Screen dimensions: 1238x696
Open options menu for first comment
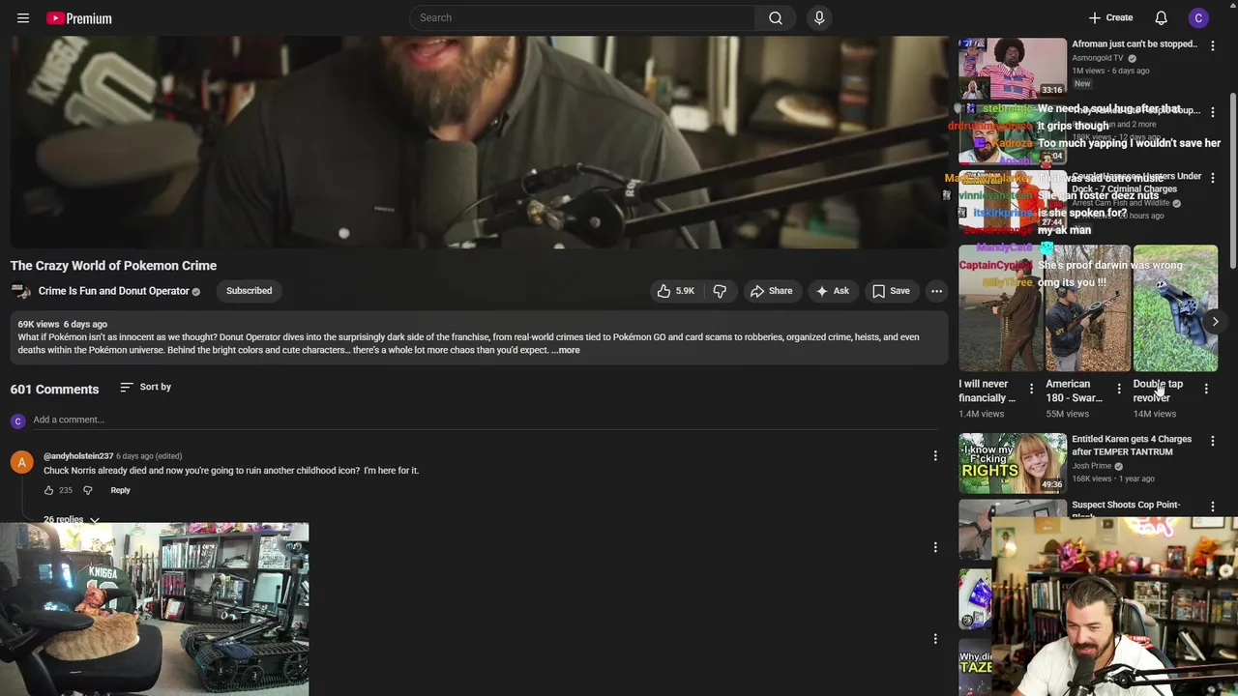pos(935,455)
